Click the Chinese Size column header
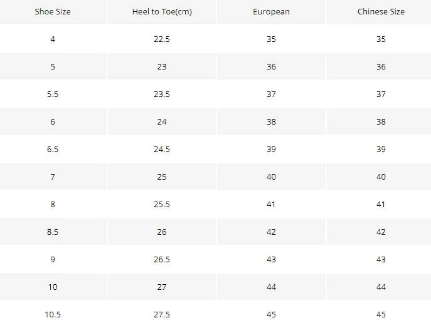This screenshot has height=328, width=431. pos(381,12)
